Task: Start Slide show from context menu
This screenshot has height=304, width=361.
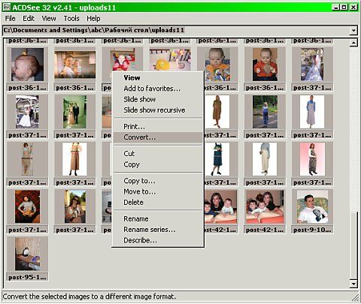Action: tap(158, 99)
